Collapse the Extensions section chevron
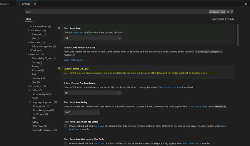Viewport: 250px width, 146px height. click(28, 86)
